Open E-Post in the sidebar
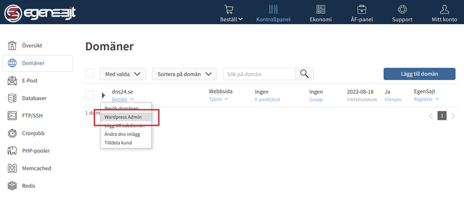This screenshot has height=199, width=464. pyautogui.click(x=30, y=81)
